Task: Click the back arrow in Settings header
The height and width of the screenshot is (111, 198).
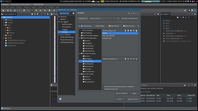Action: (129, 13)
